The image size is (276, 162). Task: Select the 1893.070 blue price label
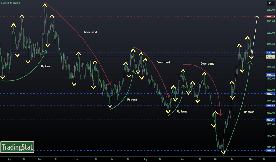(x=271, y=105)
